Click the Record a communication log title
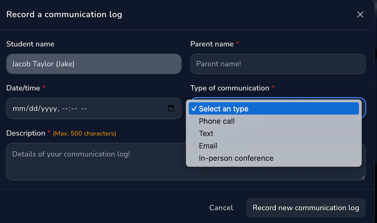This screenshot has height=223, width=377. coord(64,14)
